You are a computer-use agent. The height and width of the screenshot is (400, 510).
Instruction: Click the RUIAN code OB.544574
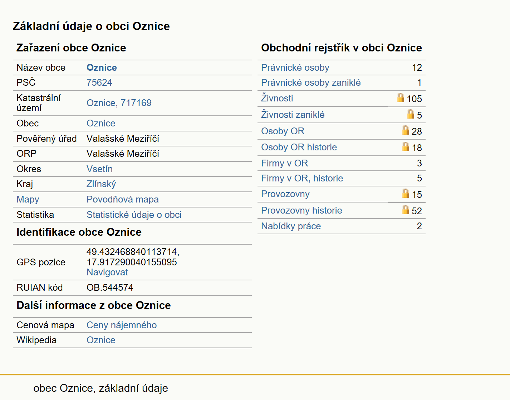[x=110, y=287]
